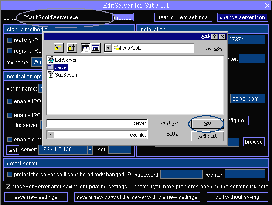
Task: Check protect the server checkbox
Action: tap(10, 175)
